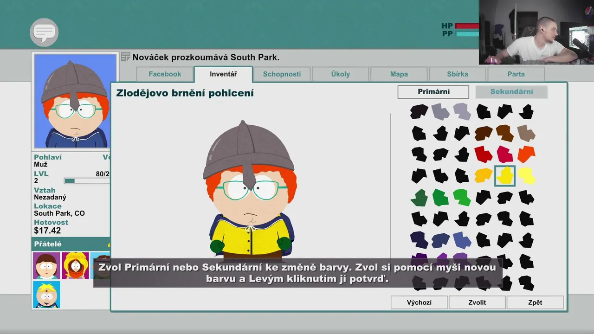594x334 pixels.
Task: Switch to the Sbírka tab
Action: (x=458, y=74)
